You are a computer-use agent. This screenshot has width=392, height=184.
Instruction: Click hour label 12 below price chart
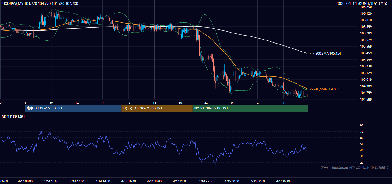(77, 102)
